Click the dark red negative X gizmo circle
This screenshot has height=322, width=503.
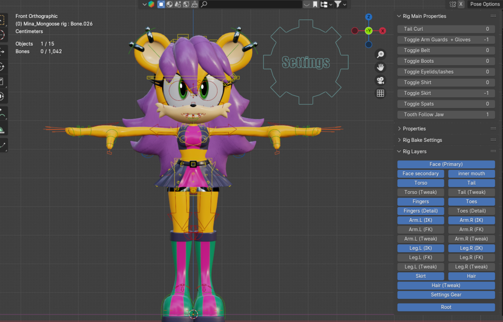click(355, 31)
